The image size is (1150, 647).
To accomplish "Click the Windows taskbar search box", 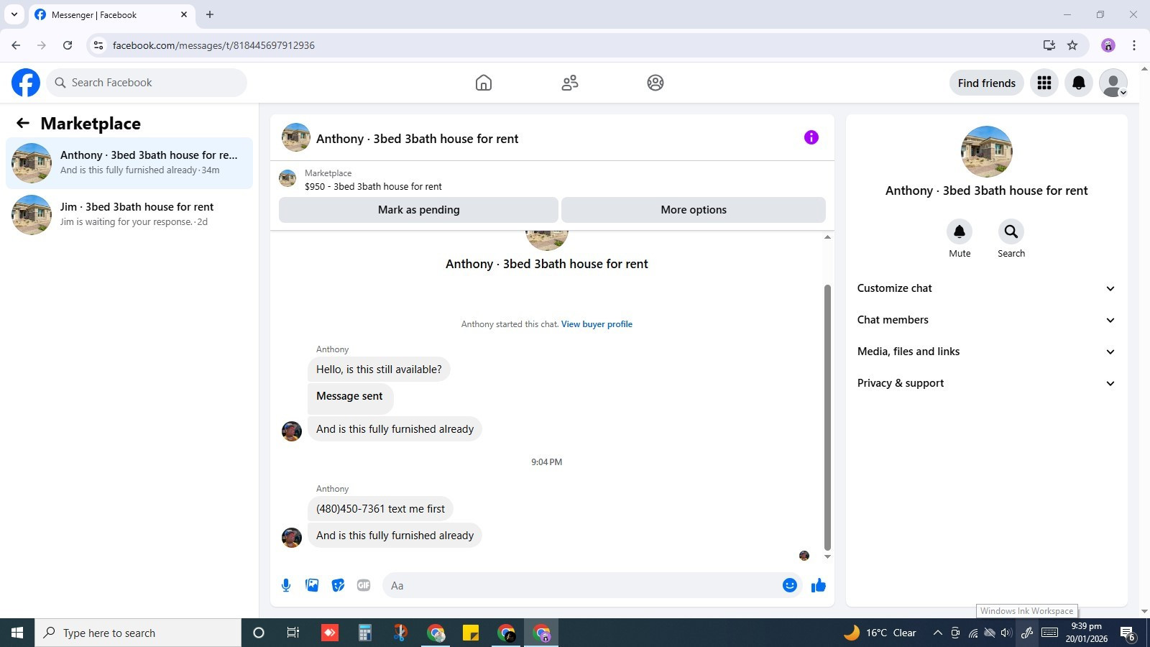I will 138,633.
